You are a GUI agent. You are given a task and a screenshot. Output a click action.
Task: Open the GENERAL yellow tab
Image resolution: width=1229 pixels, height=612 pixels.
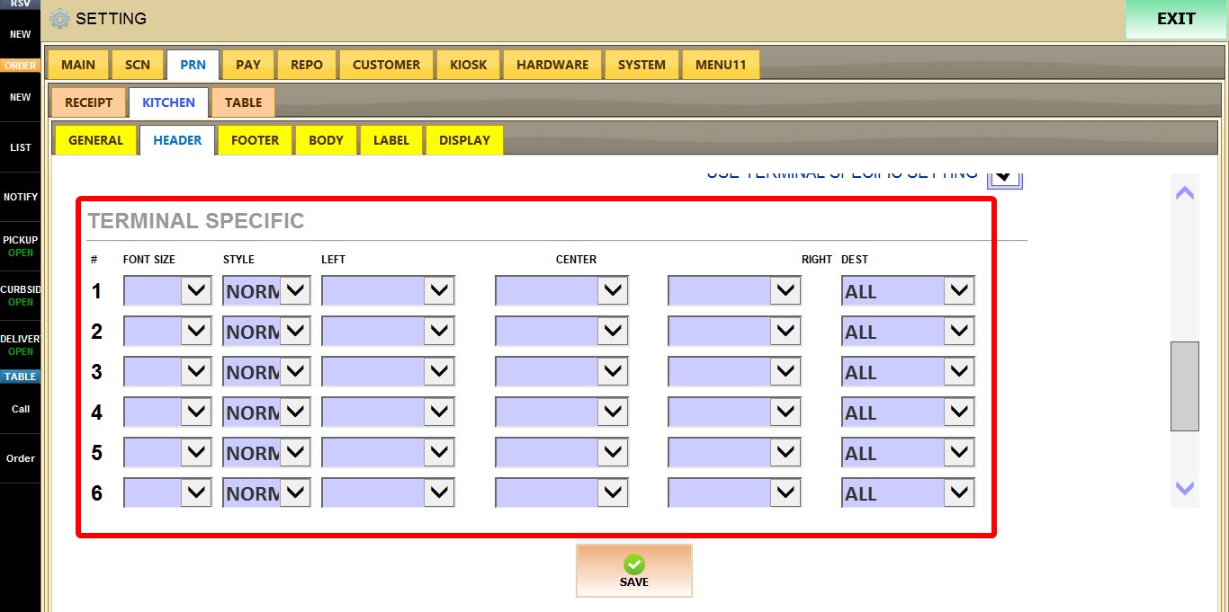pos(95,140)
